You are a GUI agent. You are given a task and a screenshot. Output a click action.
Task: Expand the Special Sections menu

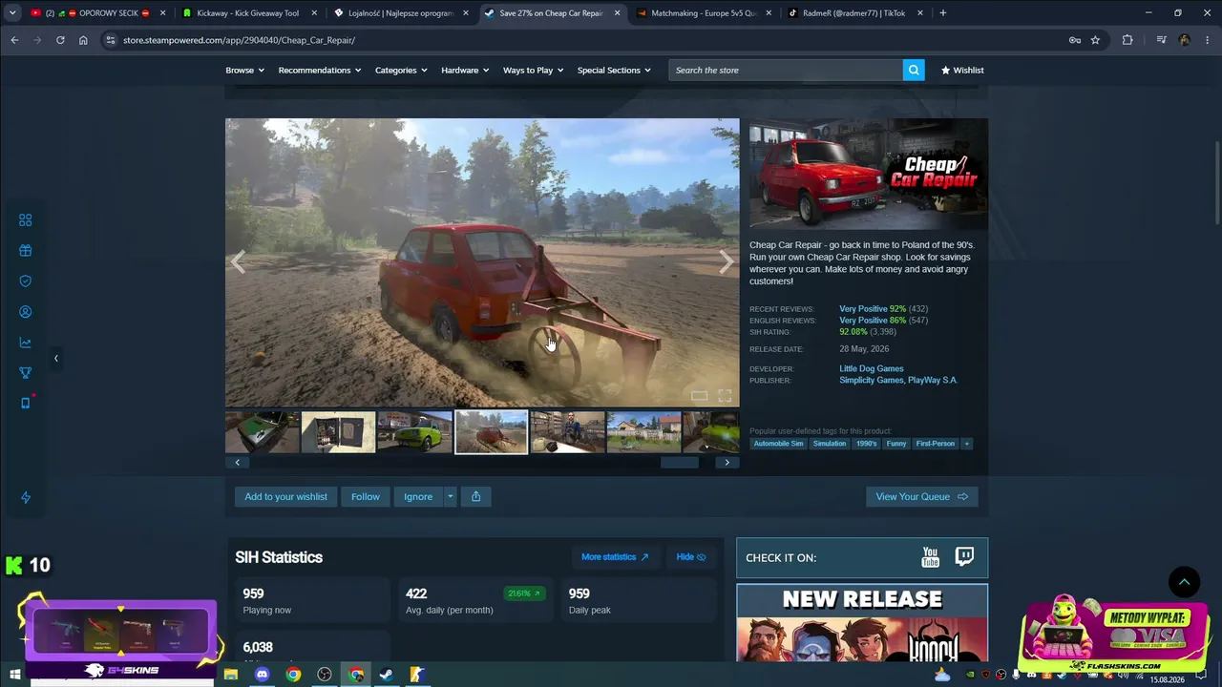click(x=614, y=70)
